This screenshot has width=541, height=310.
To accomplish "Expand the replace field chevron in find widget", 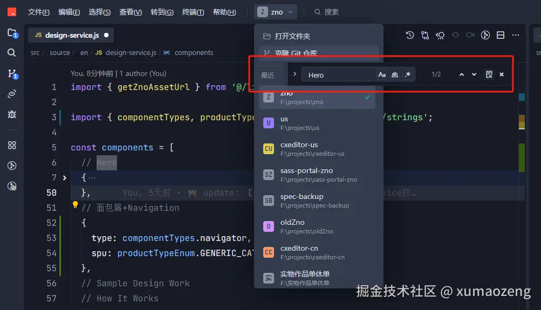I will point(295,74).
